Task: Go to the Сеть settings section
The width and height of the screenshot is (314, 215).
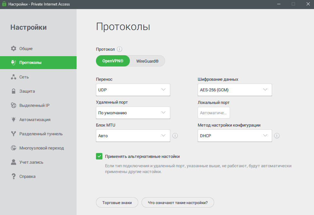Action: coord(38,77)
